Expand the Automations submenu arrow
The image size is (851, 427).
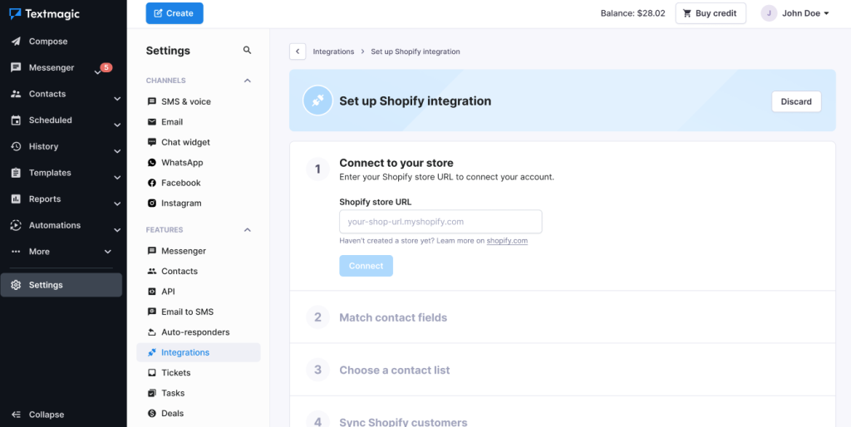[x=117, y=230]
